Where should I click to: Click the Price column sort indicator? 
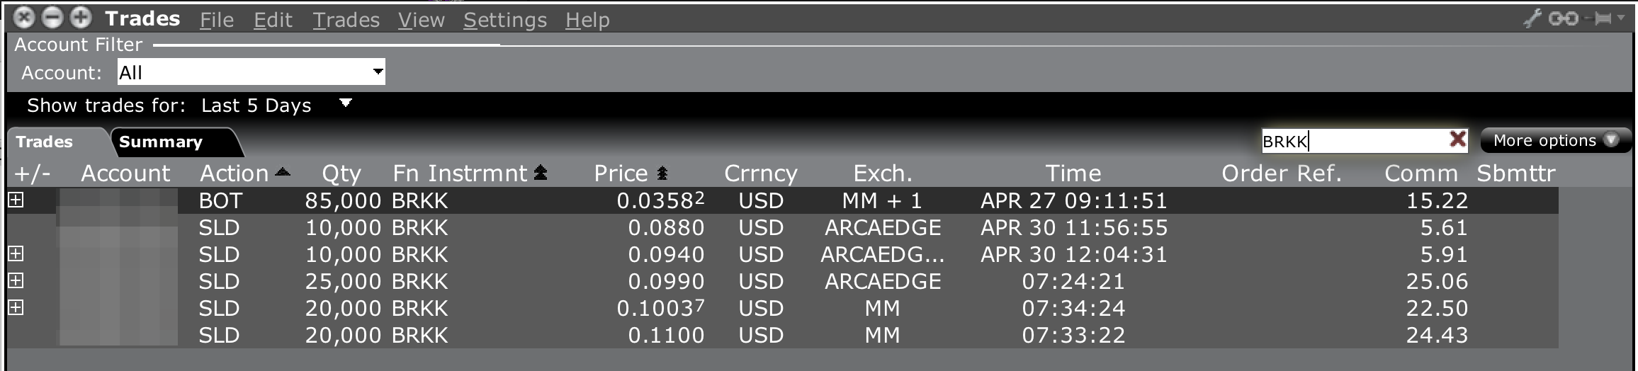click(662, 173)
